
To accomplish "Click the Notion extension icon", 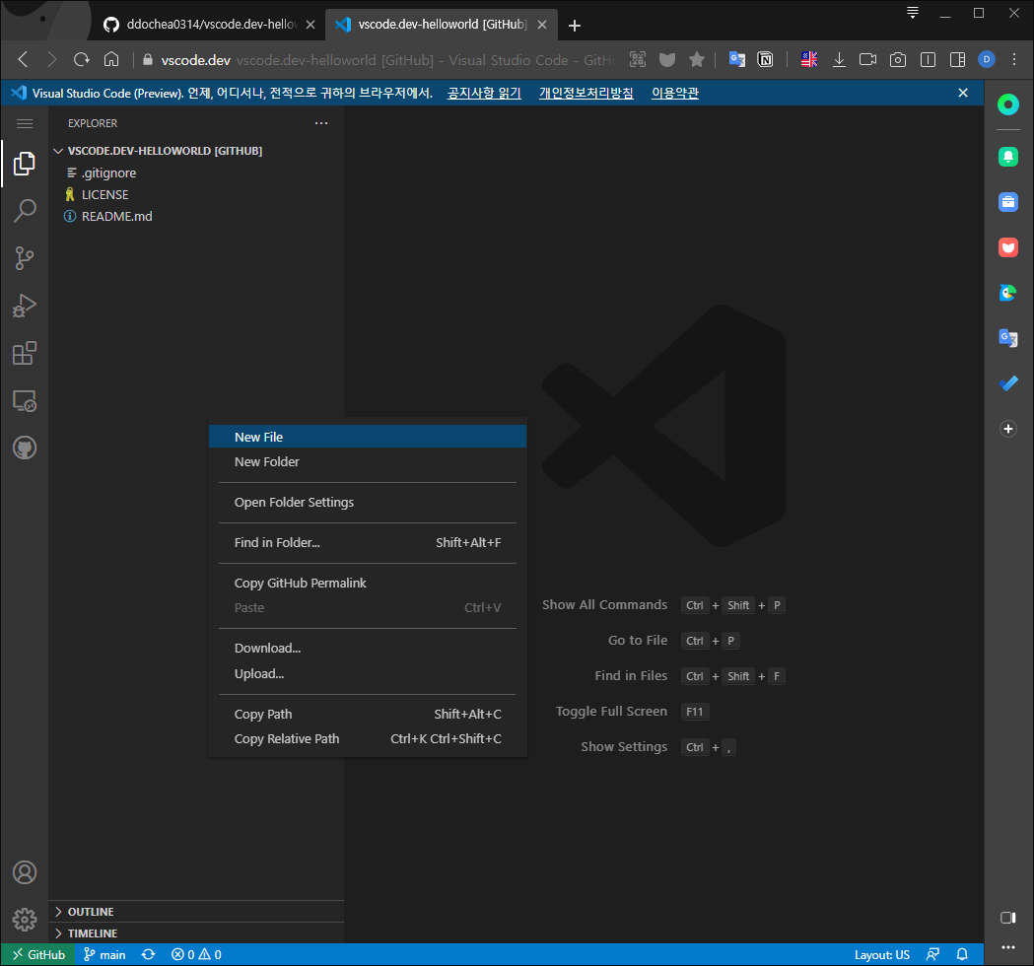I will [766, 60].
